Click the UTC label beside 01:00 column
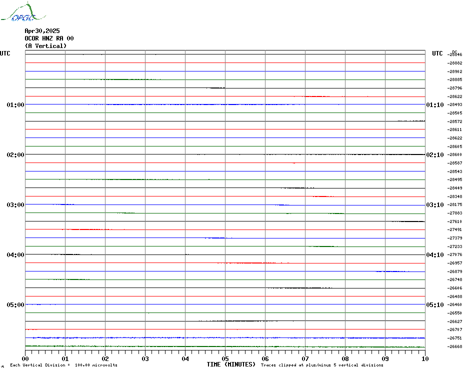Viewport: 465px width, 372px height. [x=5, y=53]
